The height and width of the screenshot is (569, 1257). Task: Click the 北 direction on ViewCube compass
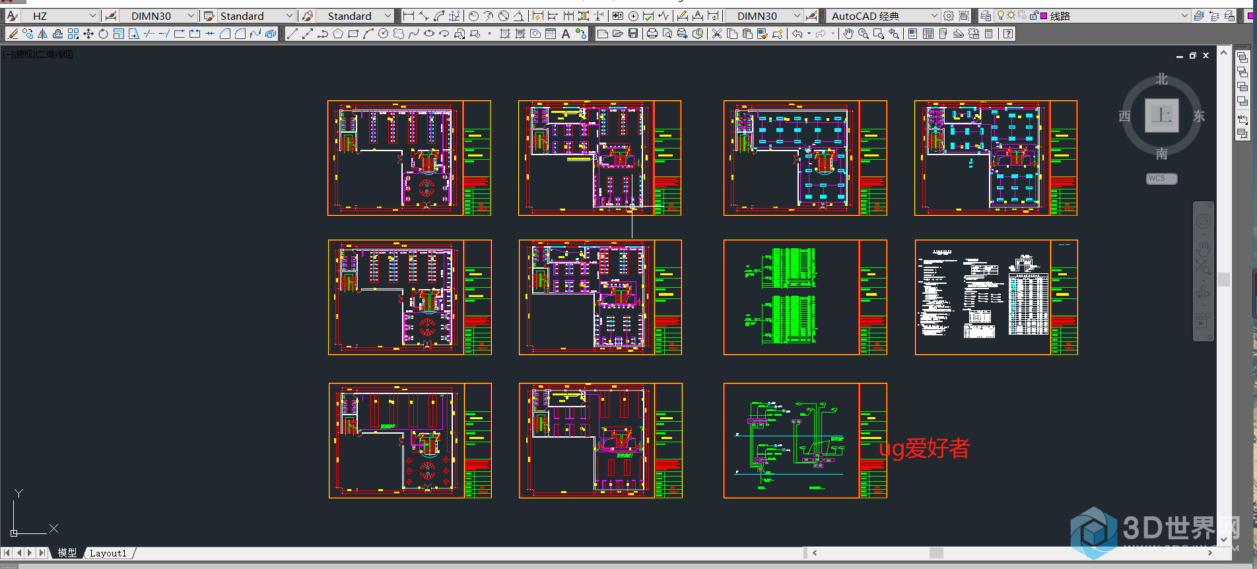click(1162, 79)
